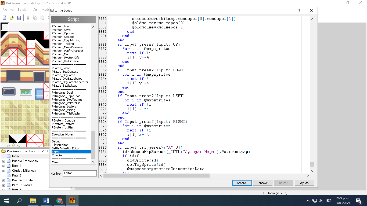Image resolution: width=367 pixels, height=206 pixels.
Task: Click the question mark help icon in the dialog title bar
Action: pyautogui.click(x=299, y=10)
